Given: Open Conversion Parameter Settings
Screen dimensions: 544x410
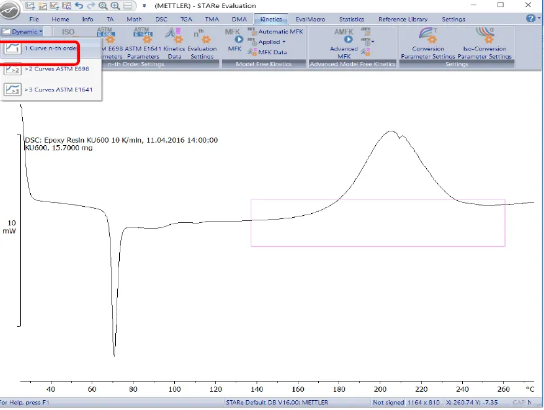Looking at the screenshot, I should pyautogui.click(x=428, y=43).
